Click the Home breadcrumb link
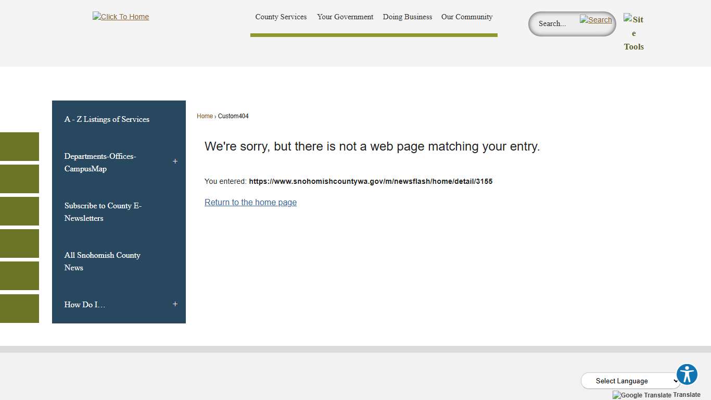Viewport: 711px width, 400px height. [205, 116]
